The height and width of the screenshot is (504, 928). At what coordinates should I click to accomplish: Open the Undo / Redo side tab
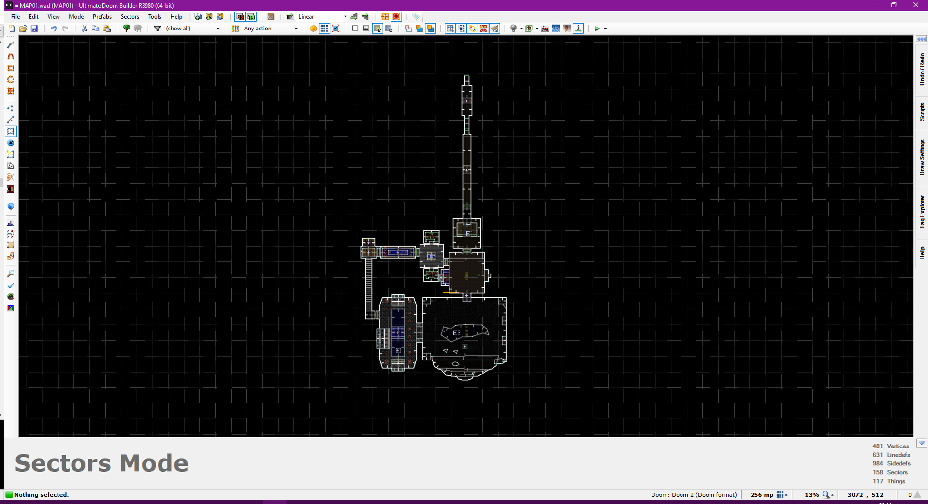pos(922,69)
